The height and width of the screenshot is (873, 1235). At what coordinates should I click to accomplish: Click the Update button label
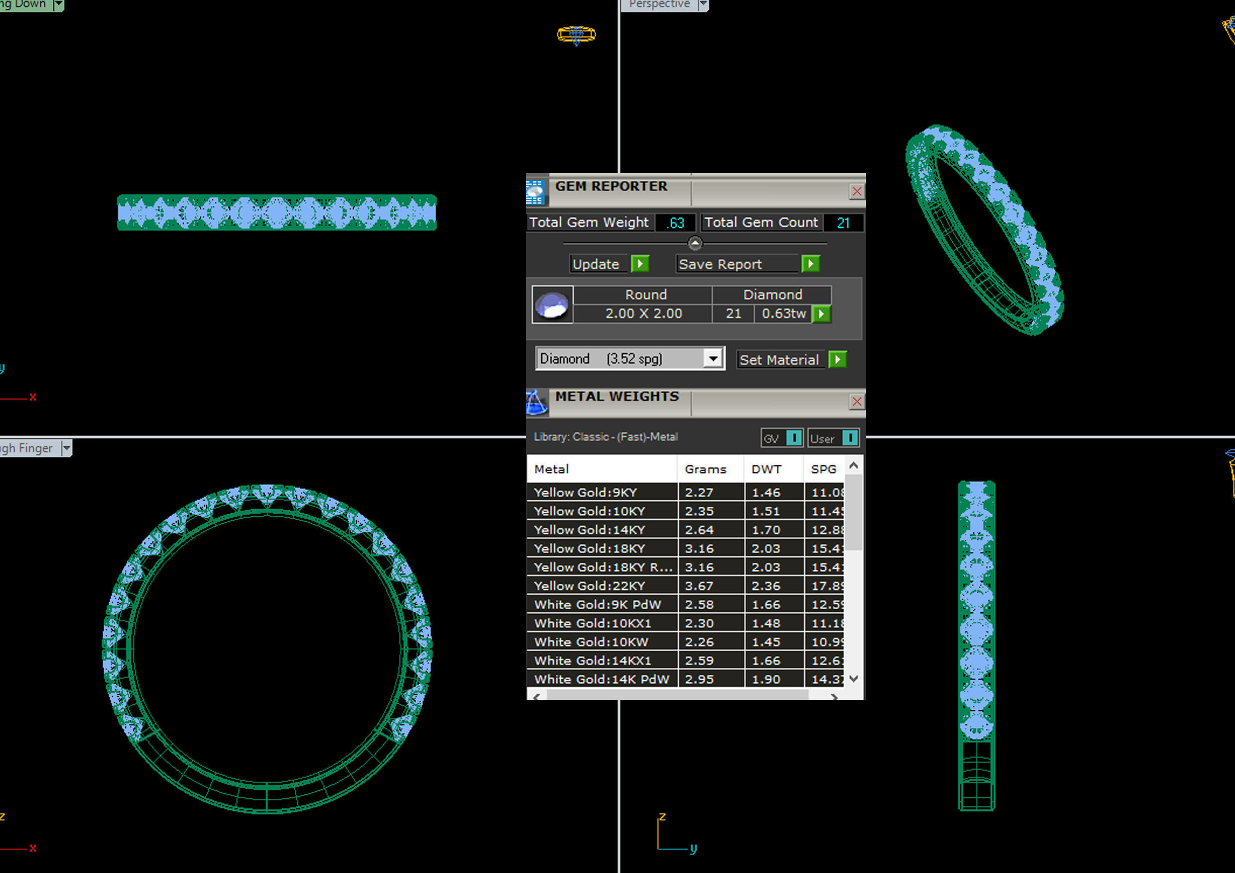(596, 264)
